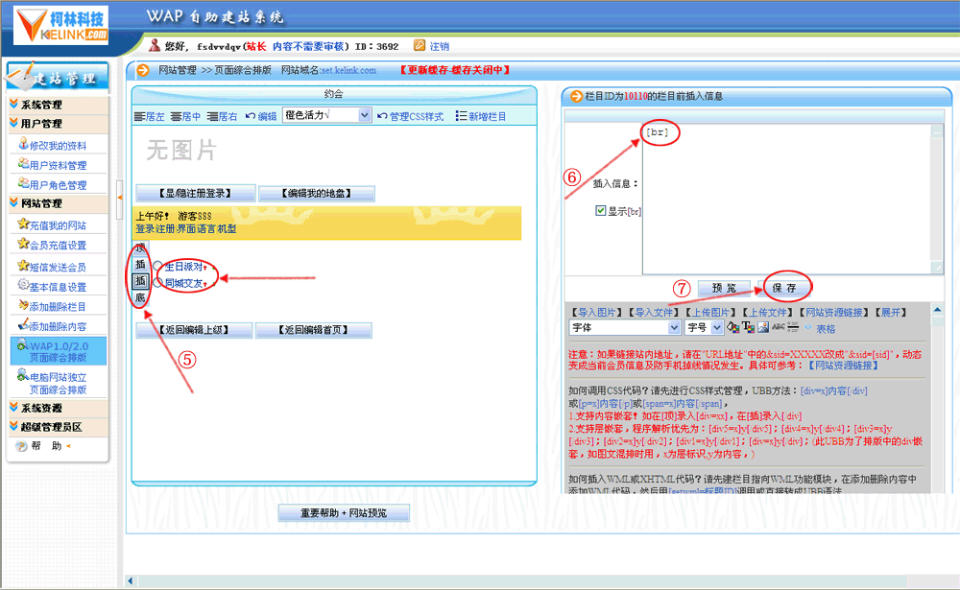
Task: Click the 【上传文件】 link
Action: (x=768, y=312)
